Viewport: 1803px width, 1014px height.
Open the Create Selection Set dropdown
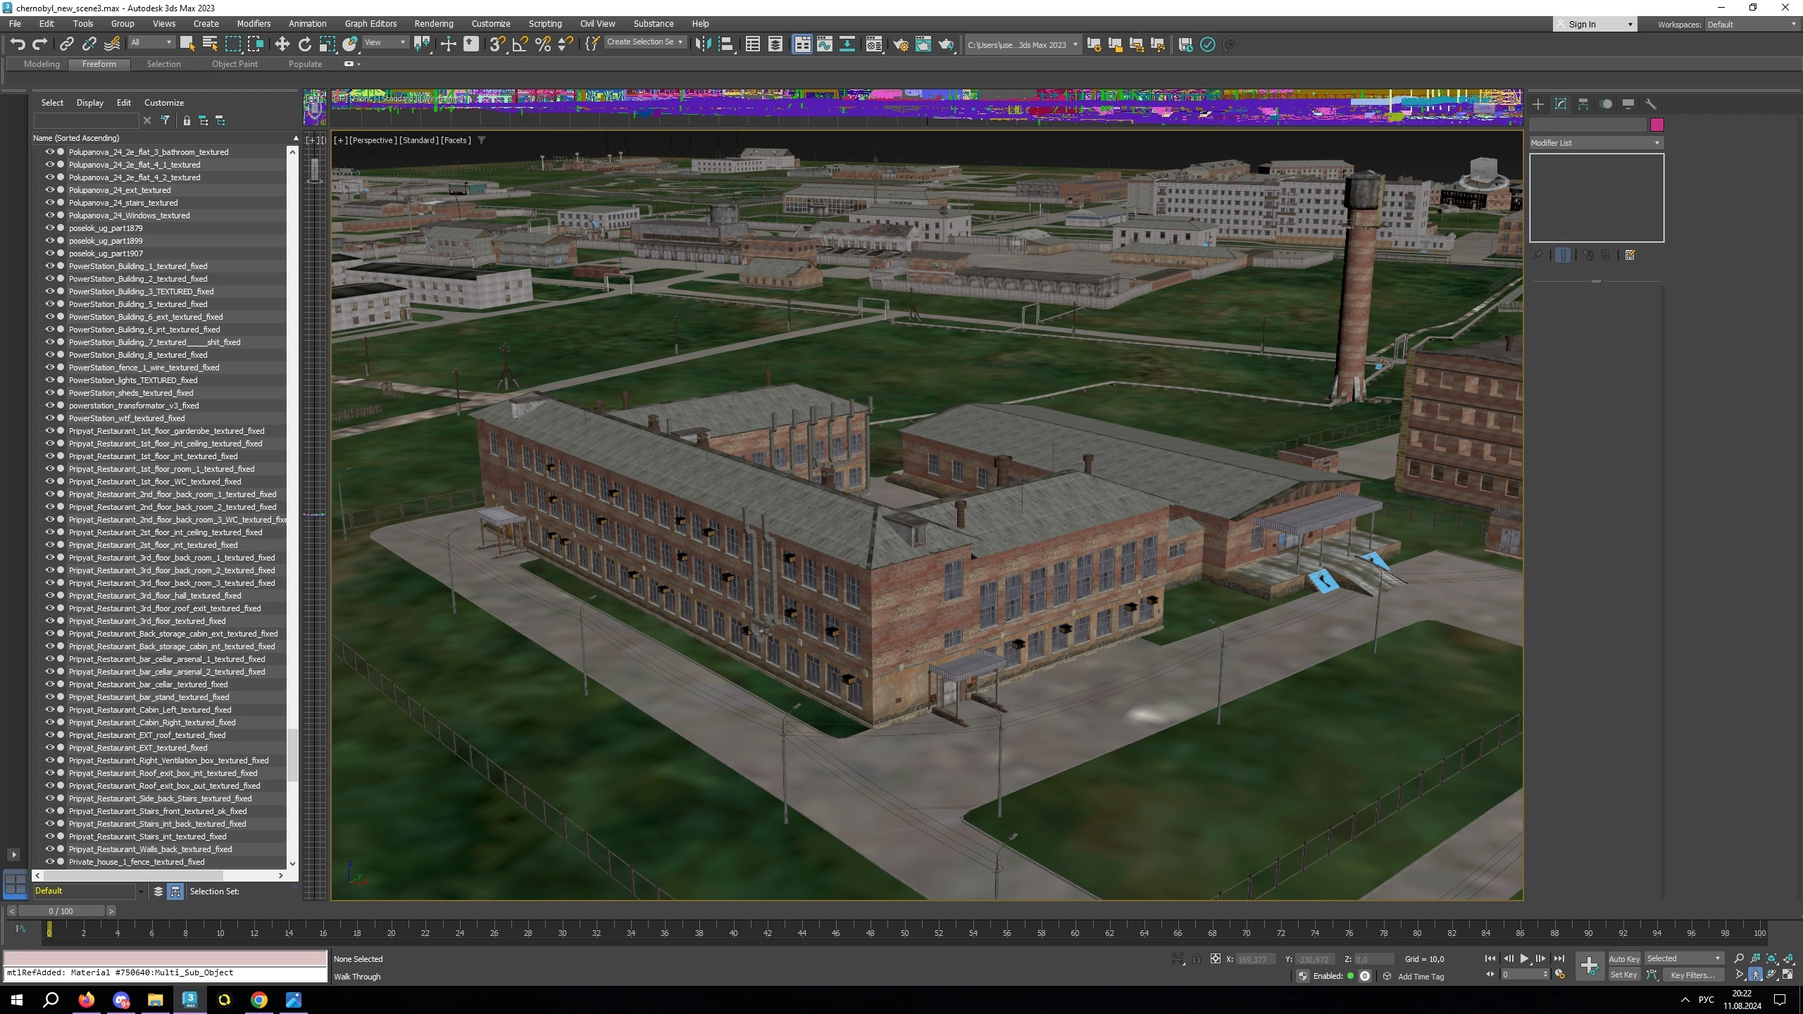644,42
